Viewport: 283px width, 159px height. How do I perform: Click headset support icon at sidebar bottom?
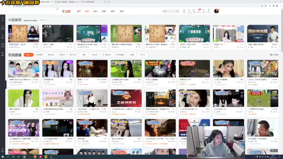coord(2,150)
